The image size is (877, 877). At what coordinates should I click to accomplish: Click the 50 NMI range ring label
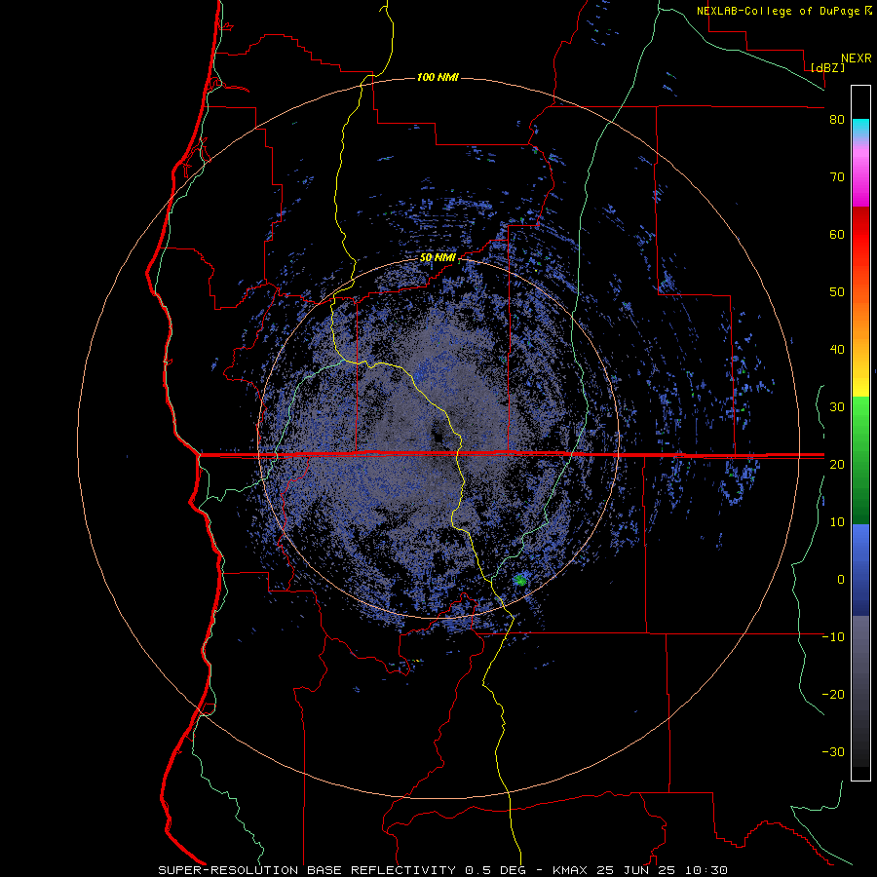pos(438,258)
